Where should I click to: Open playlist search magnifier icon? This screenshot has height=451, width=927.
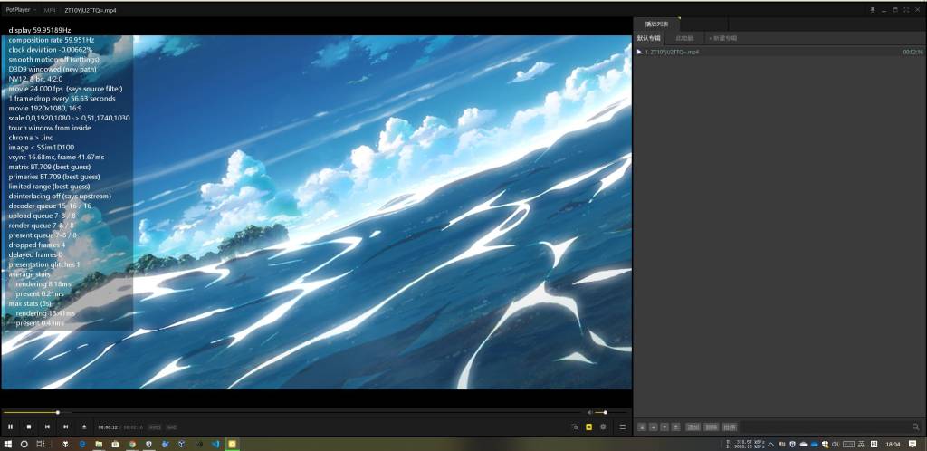pos(916,427)
